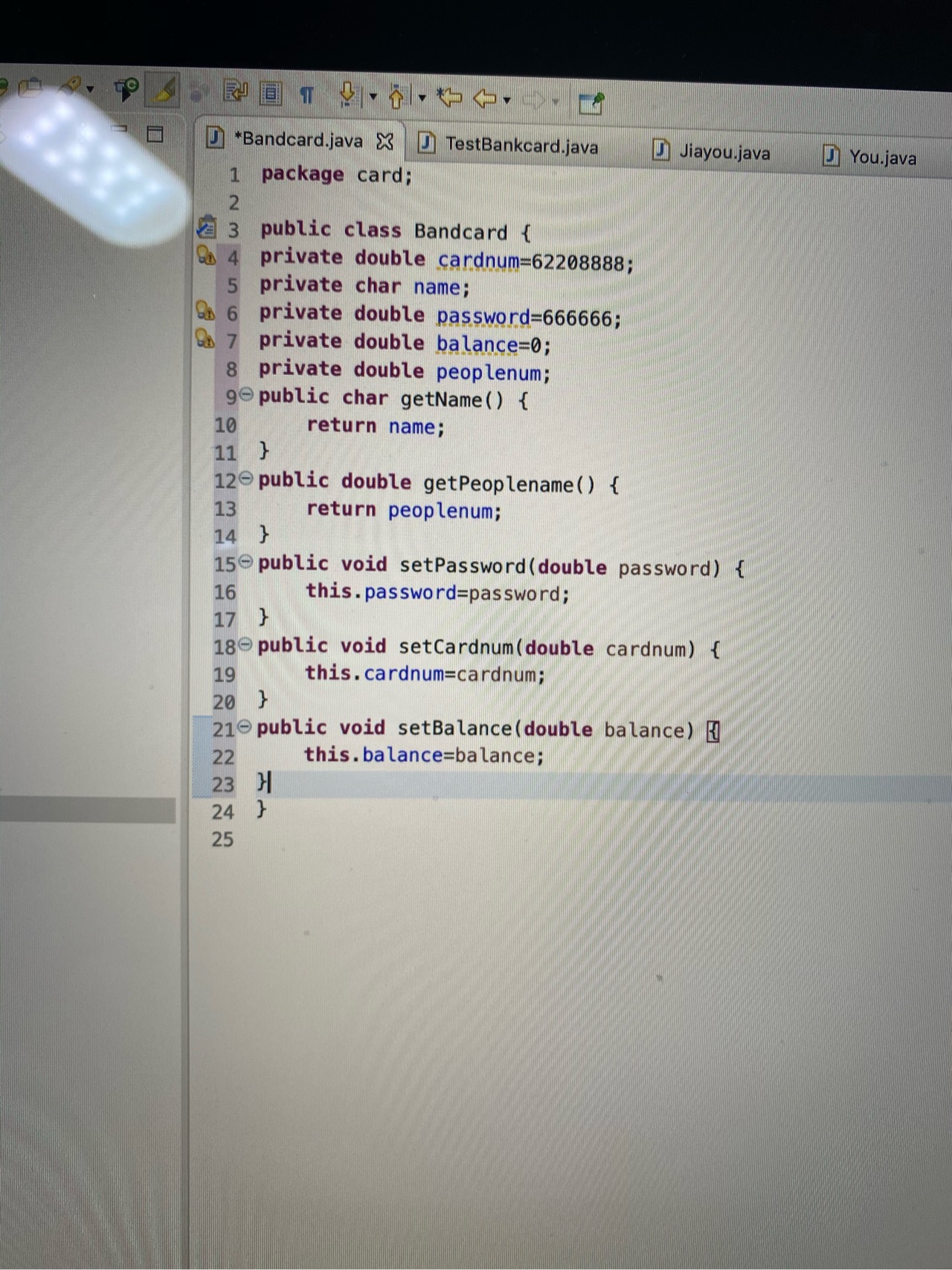Click the Toggle Word Wrap icon
Image resolution: width=952 pixels, height=1270 pixels.
pos(236,92)
